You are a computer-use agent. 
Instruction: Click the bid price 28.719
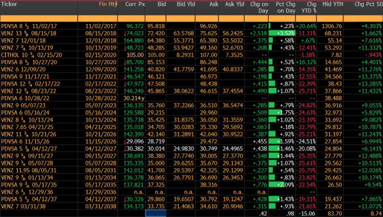(156, 141)
